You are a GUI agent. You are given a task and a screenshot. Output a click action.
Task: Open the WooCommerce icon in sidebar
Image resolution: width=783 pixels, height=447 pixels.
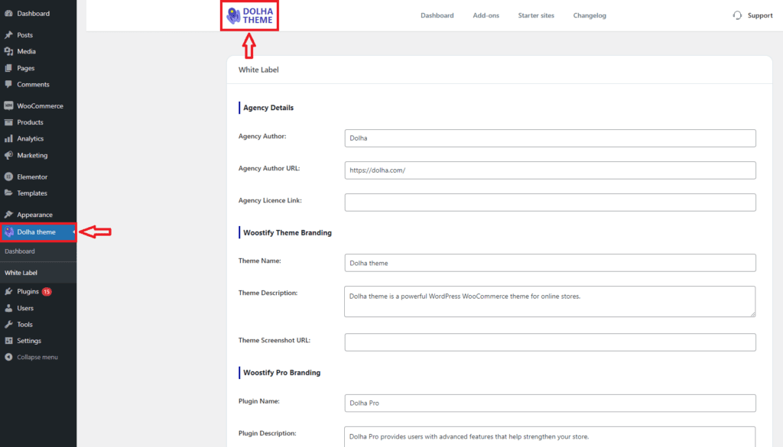click(x=8, y=106)
